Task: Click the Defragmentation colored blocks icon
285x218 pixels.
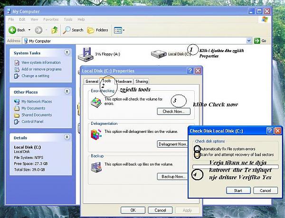Action: (x=96, y=135)
